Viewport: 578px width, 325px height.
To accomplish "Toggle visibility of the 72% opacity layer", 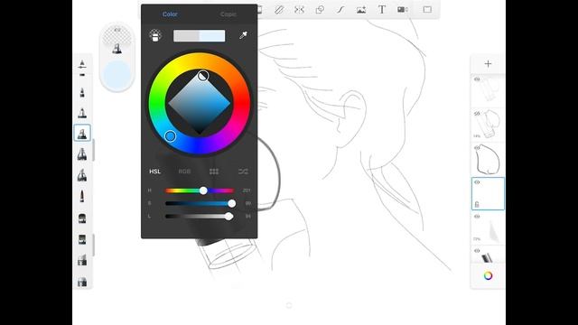I will [x=477, y=217].
